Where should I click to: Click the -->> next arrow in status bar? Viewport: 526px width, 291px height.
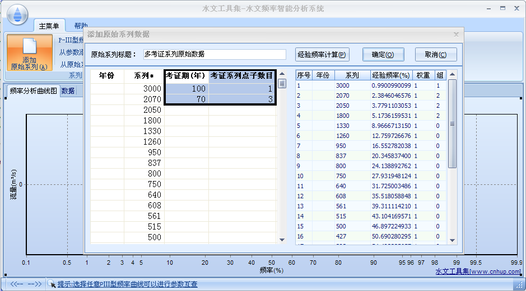pyautogui.click(x=35, y=284)
